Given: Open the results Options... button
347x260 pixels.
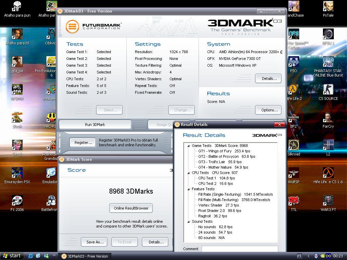Looking at the screenshot, I should click(x=268, y=110).
